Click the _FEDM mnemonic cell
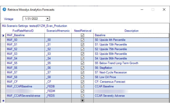The image size is (170, 108). pyautogui.click(x=58, y=91)
